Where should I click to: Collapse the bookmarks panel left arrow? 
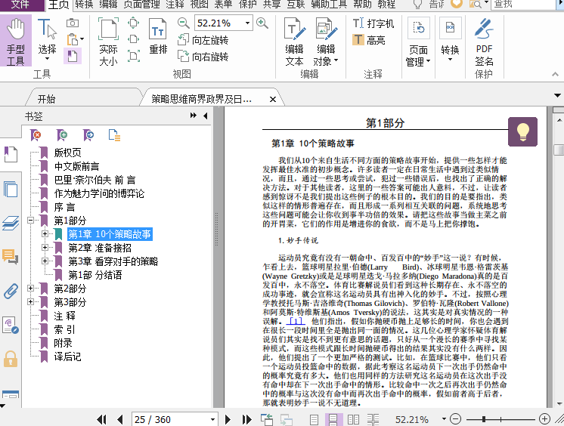click(206, 116)
